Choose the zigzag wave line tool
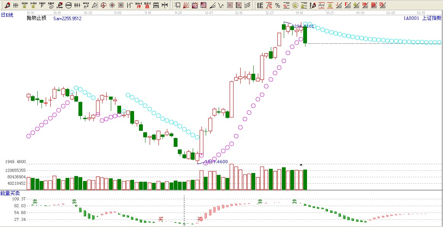Image resolution: width=443 pixels, height=227 pixels. (x=221, y=5)
